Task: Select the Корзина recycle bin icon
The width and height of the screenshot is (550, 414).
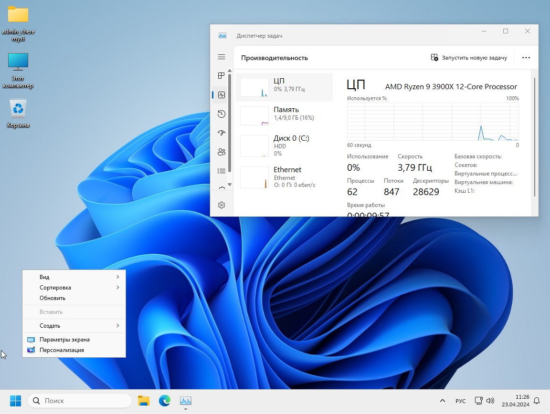Action: (x=18, y=109)
